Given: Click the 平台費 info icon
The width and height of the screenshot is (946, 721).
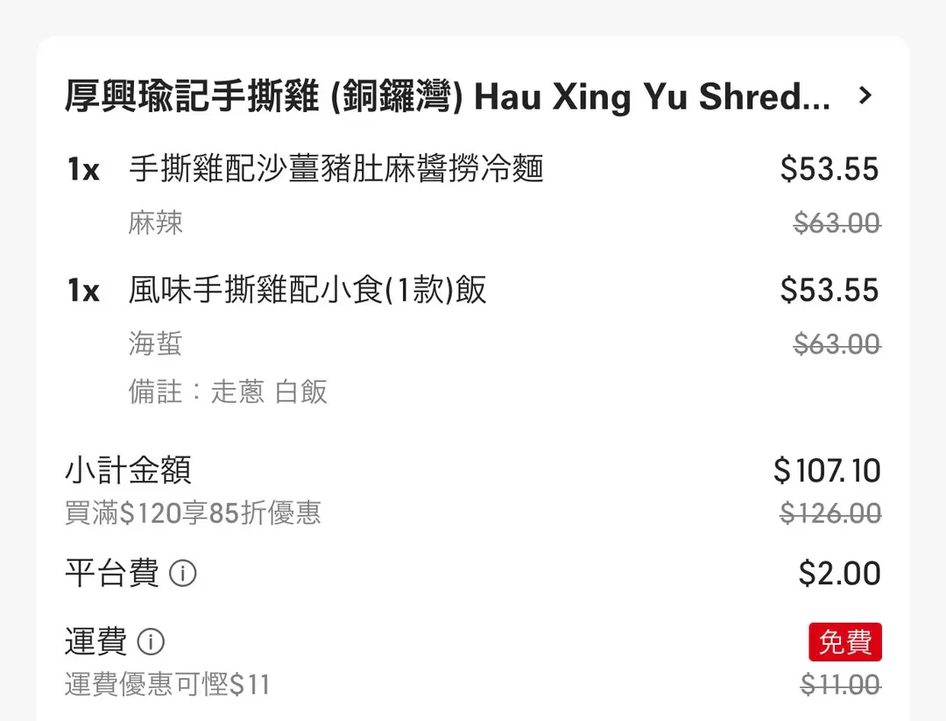Looking at the screenshot, I should [183, 573].
